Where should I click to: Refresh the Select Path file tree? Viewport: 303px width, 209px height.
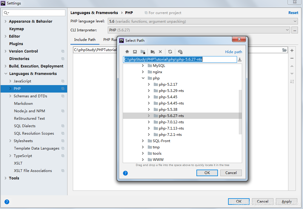(170, 52)
